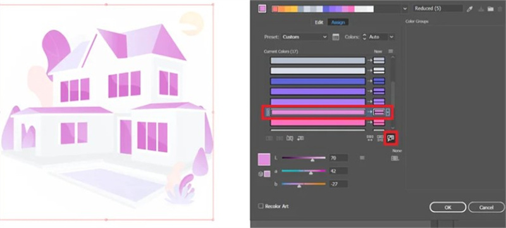506x228 pixels.
Task: Open the Preset Custom dropdown
Action: (x=304, y=37)
